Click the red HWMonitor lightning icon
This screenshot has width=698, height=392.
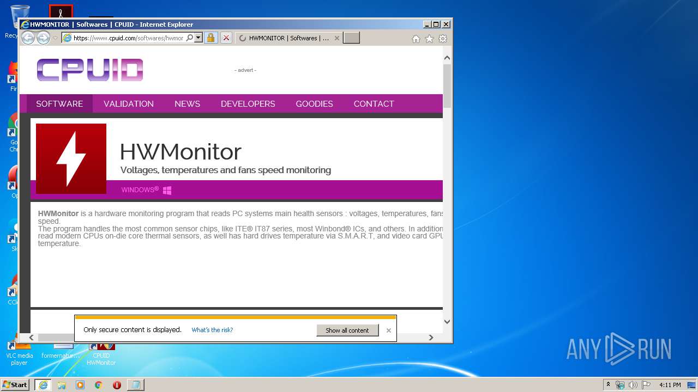pyautogui.click(x=71, y=158)
